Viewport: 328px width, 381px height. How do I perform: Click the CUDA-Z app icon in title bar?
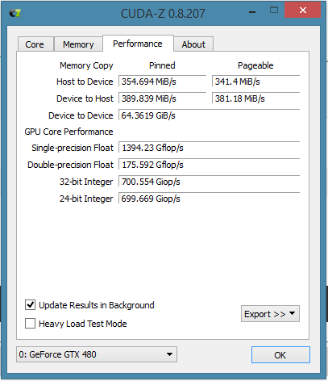[15, 13]
